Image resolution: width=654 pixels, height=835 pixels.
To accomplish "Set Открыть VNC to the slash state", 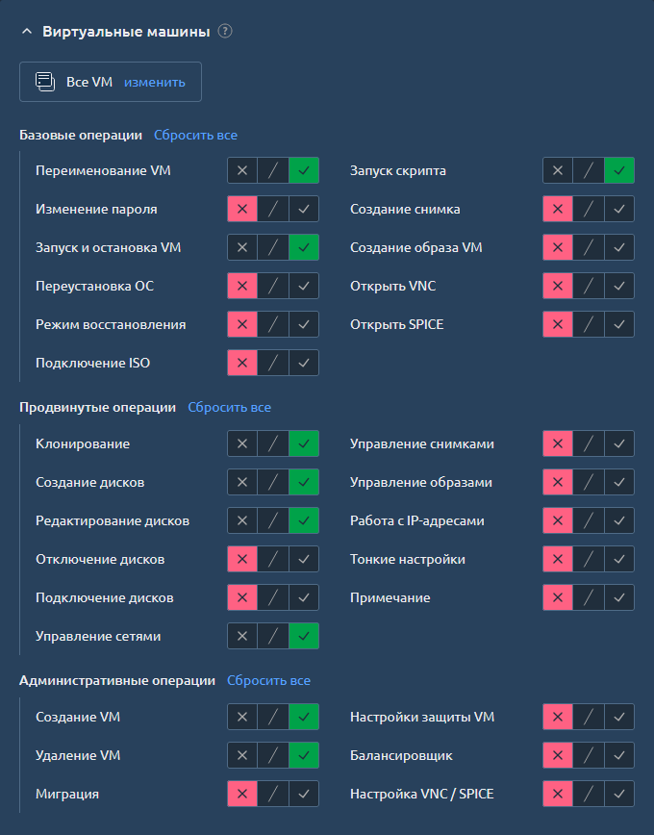I will click(589, 286).
